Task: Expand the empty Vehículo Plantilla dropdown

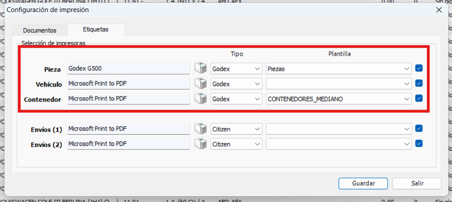Action: [338, 84]
